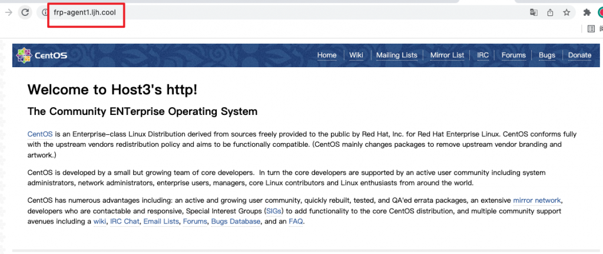
Task: Open the Home menu item
Action: (327, 55)
